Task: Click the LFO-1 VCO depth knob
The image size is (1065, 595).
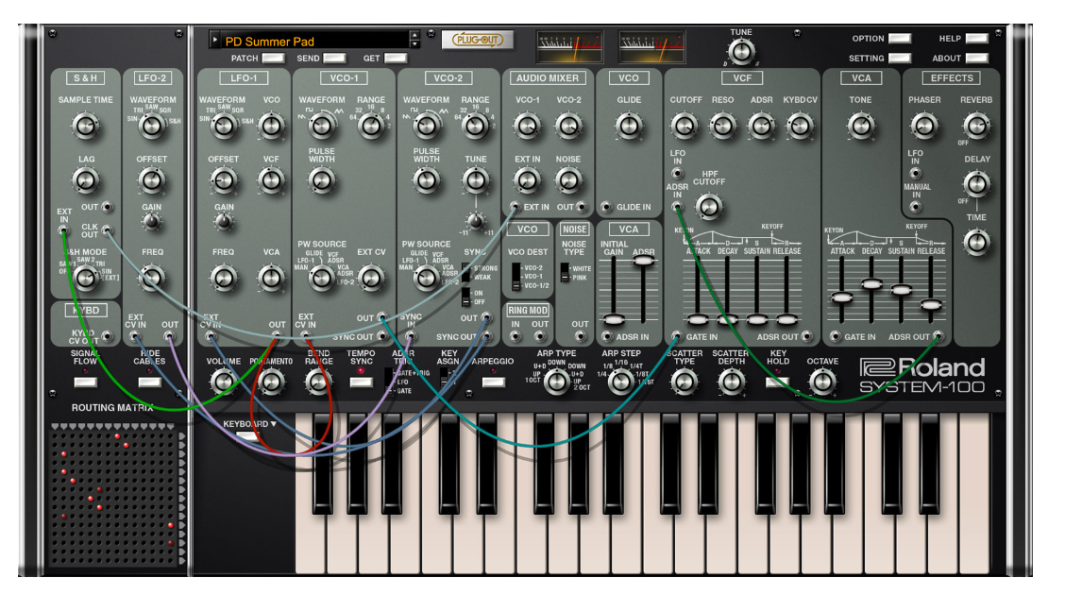Action: pyautogui.click(x=271, y=126)
